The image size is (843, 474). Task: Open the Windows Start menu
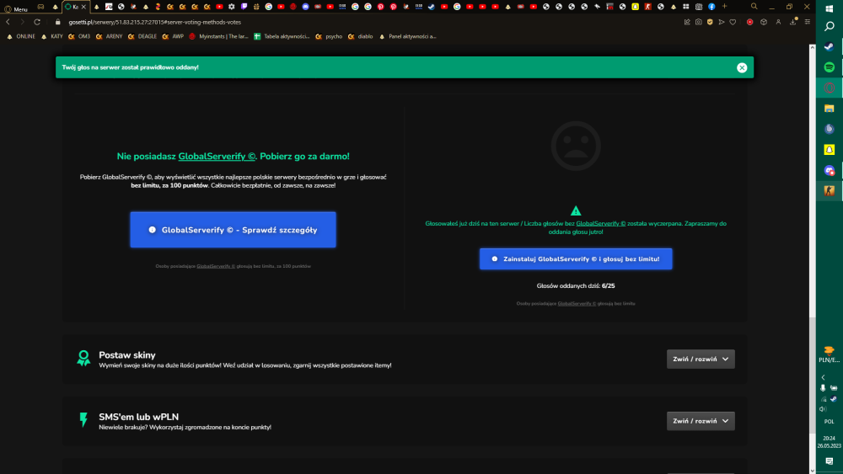[829, 8]
